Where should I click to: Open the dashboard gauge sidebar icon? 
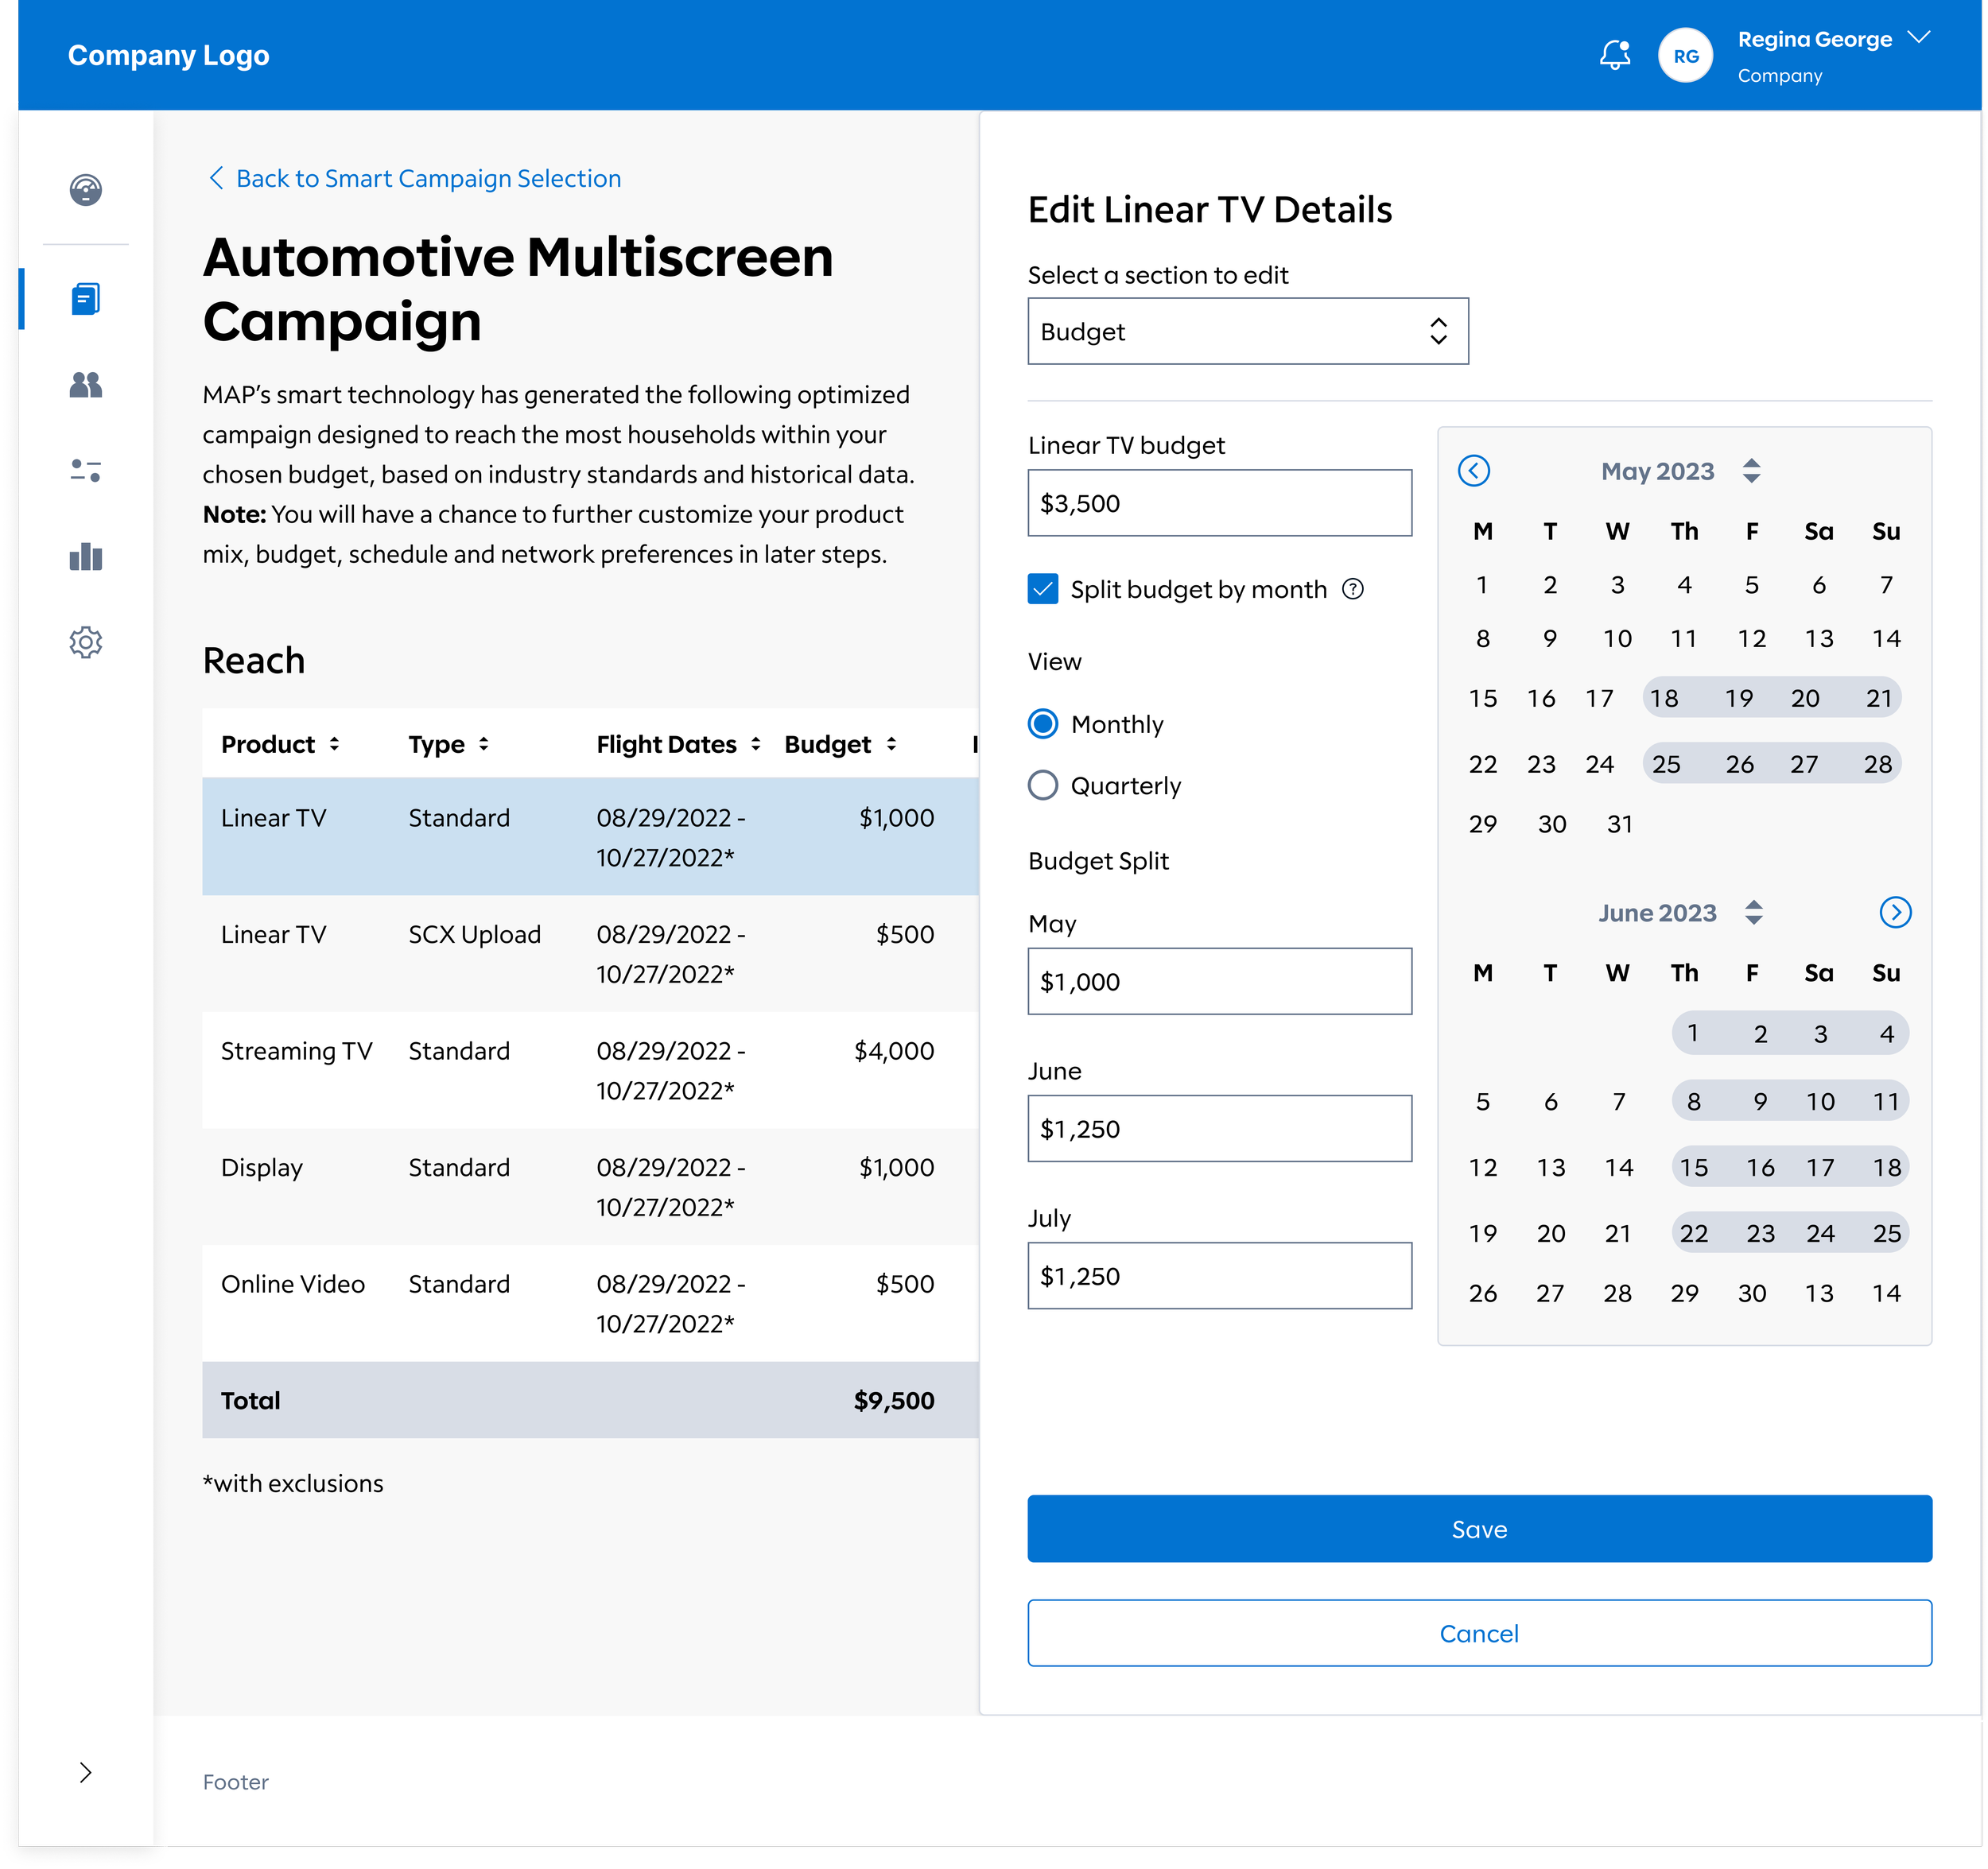tap(86, 190)
